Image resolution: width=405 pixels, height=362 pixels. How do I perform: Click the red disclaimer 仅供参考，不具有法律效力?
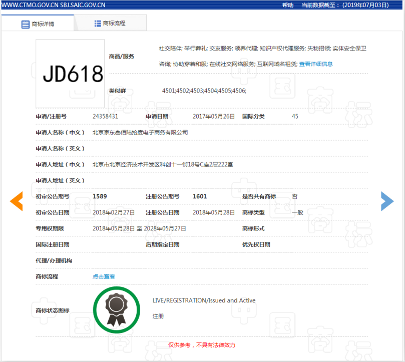202,345
